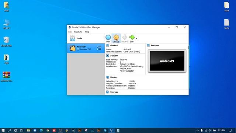
Task: Click the "128 MB" video memory value
Action: click(x=131, y=81)
